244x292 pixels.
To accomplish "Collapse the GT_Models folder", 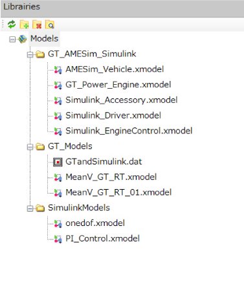I will [30, 147].
